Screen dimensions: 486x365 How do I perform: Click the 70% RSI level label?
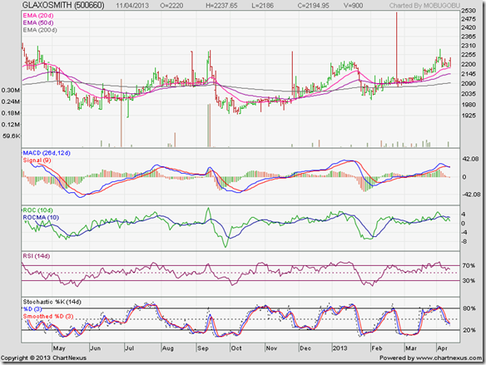click(x=469, y=265)
